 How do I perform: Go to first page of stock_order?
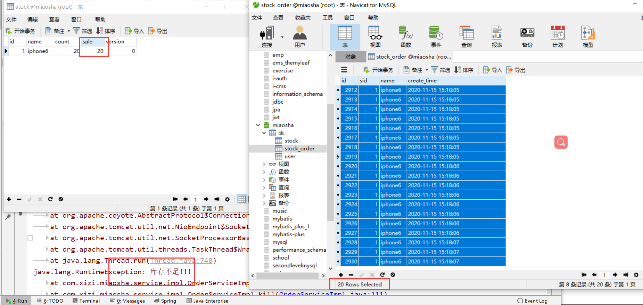pos(584,275)
